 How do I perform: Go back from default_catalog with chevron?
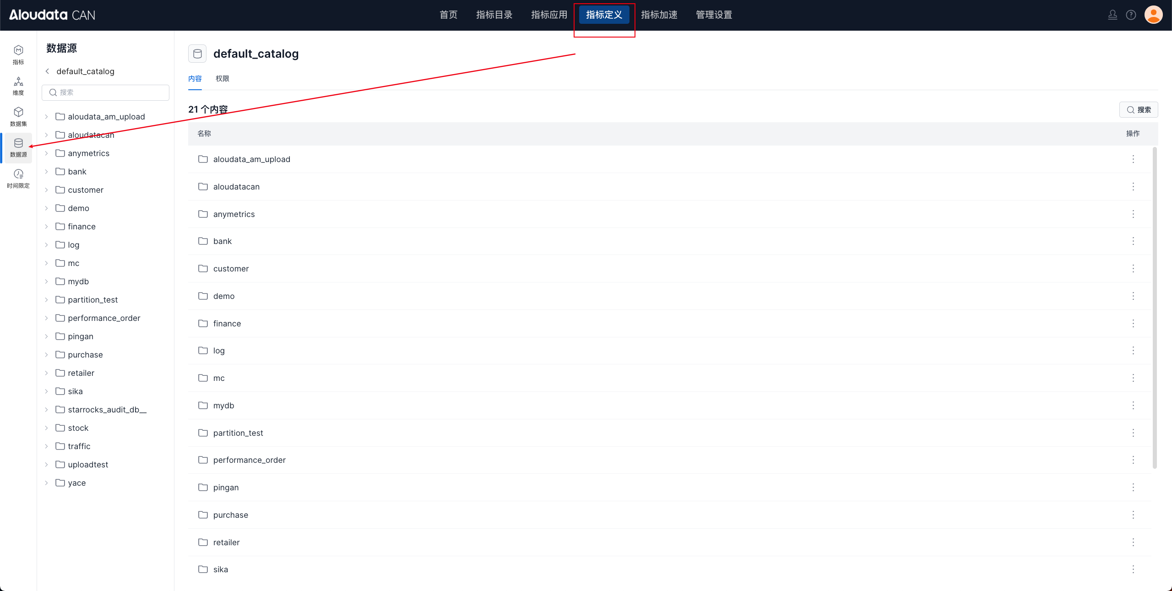point(47,71)
